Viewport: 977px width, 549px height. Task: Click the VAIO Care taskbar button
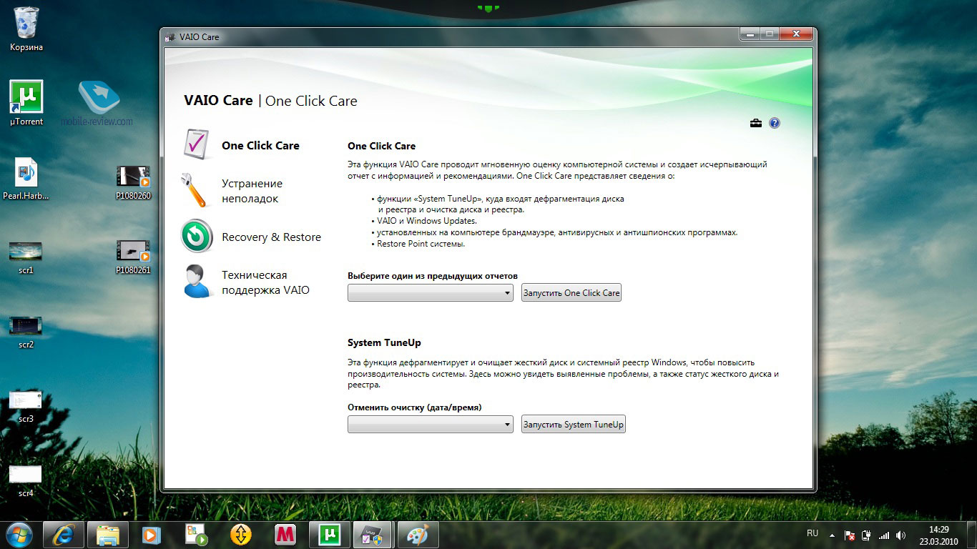click(x=373, y=535)
